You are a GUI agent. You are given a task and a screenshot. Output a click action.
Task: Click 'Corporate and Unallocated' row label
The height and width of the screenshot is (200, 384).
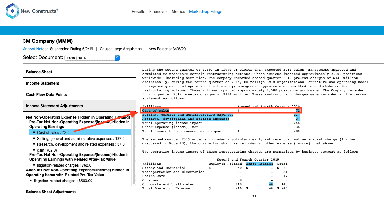click(168, 184)
